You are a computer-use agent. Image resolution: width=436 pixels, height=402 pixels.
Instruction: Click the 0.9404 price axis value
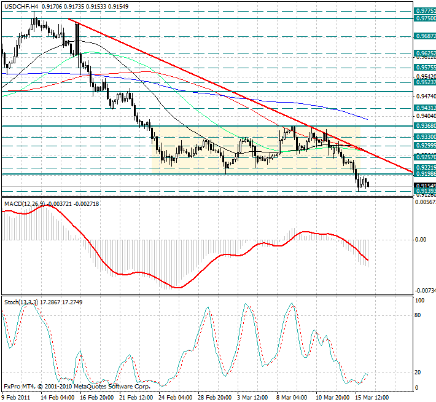click(426, 116)
